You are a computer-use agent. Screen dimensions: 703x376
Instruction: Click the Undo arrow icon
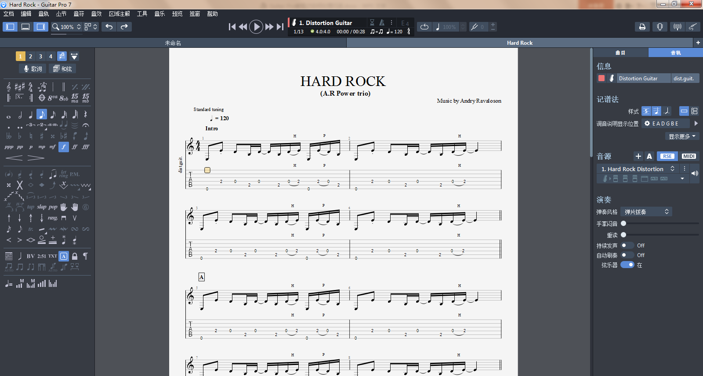(109, 27)
